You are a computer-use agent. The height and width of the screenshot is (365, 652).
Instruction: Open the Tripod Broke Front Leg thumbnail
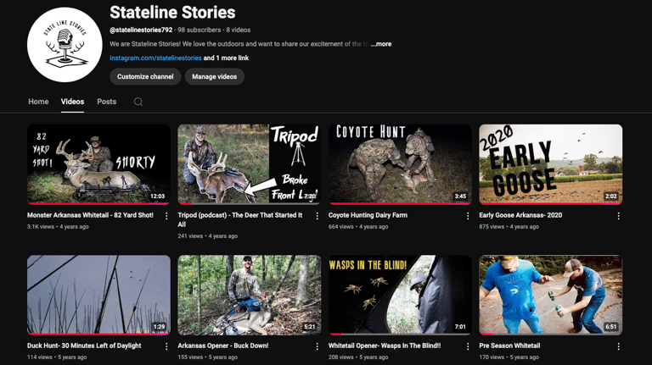[x=249, y=164]
